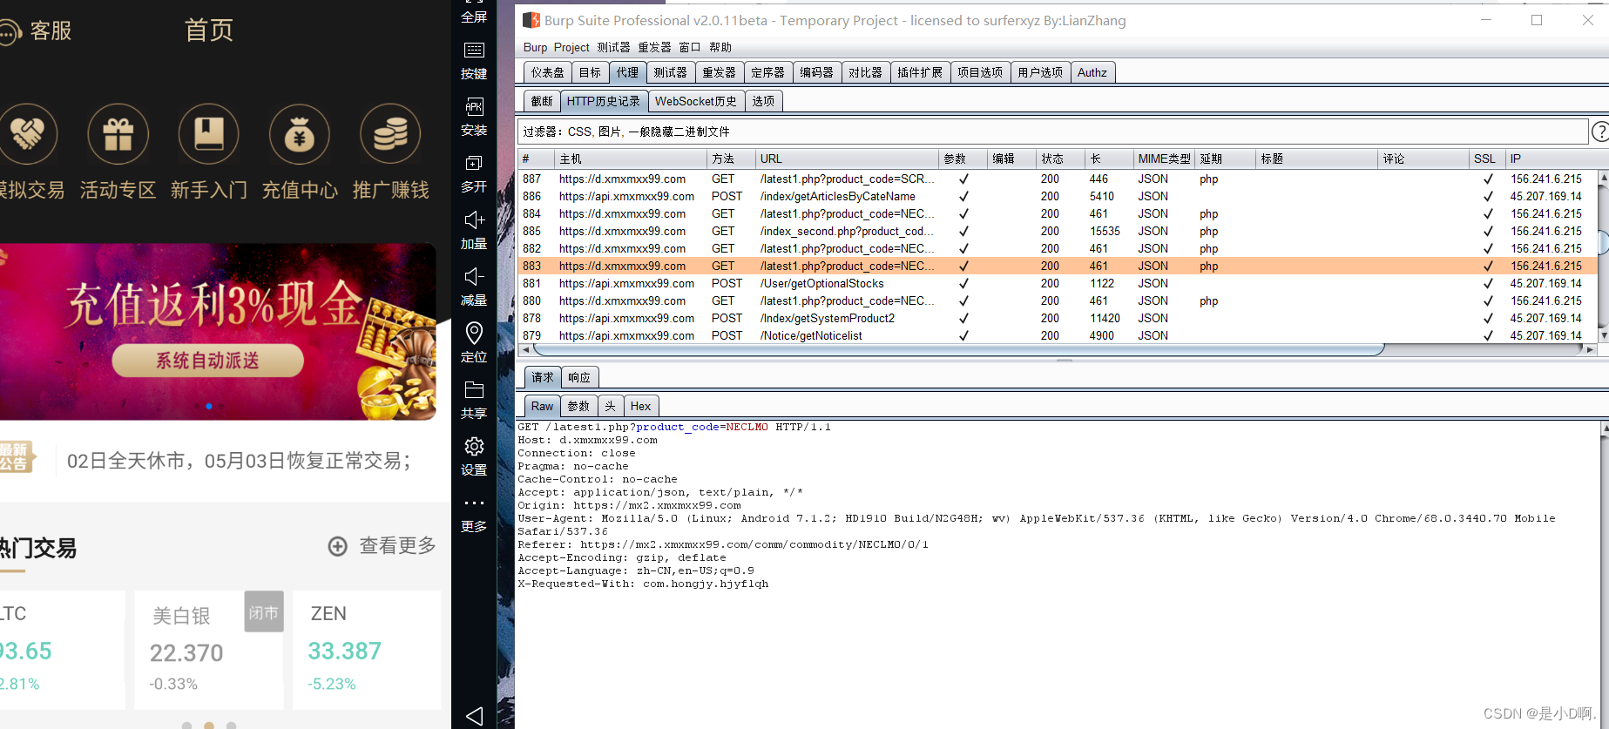Select history row 886 getArticlesByCateName
The image size is (1609, 729).
(x=1058, y=196)
